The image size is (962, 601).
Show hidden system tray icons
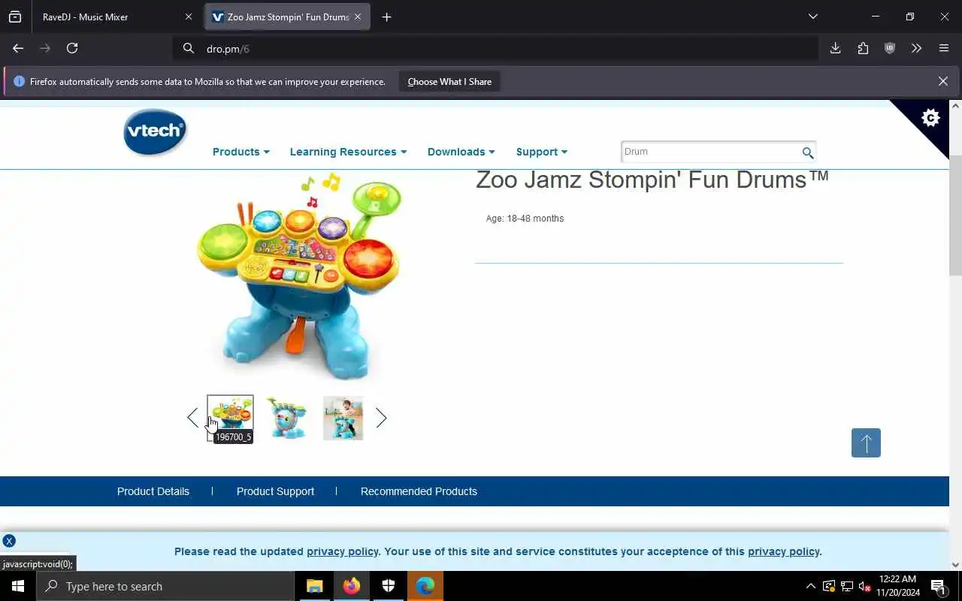click(810, 586)
